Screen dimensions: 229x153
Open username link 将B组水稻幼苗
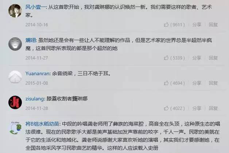click(42, 124)
